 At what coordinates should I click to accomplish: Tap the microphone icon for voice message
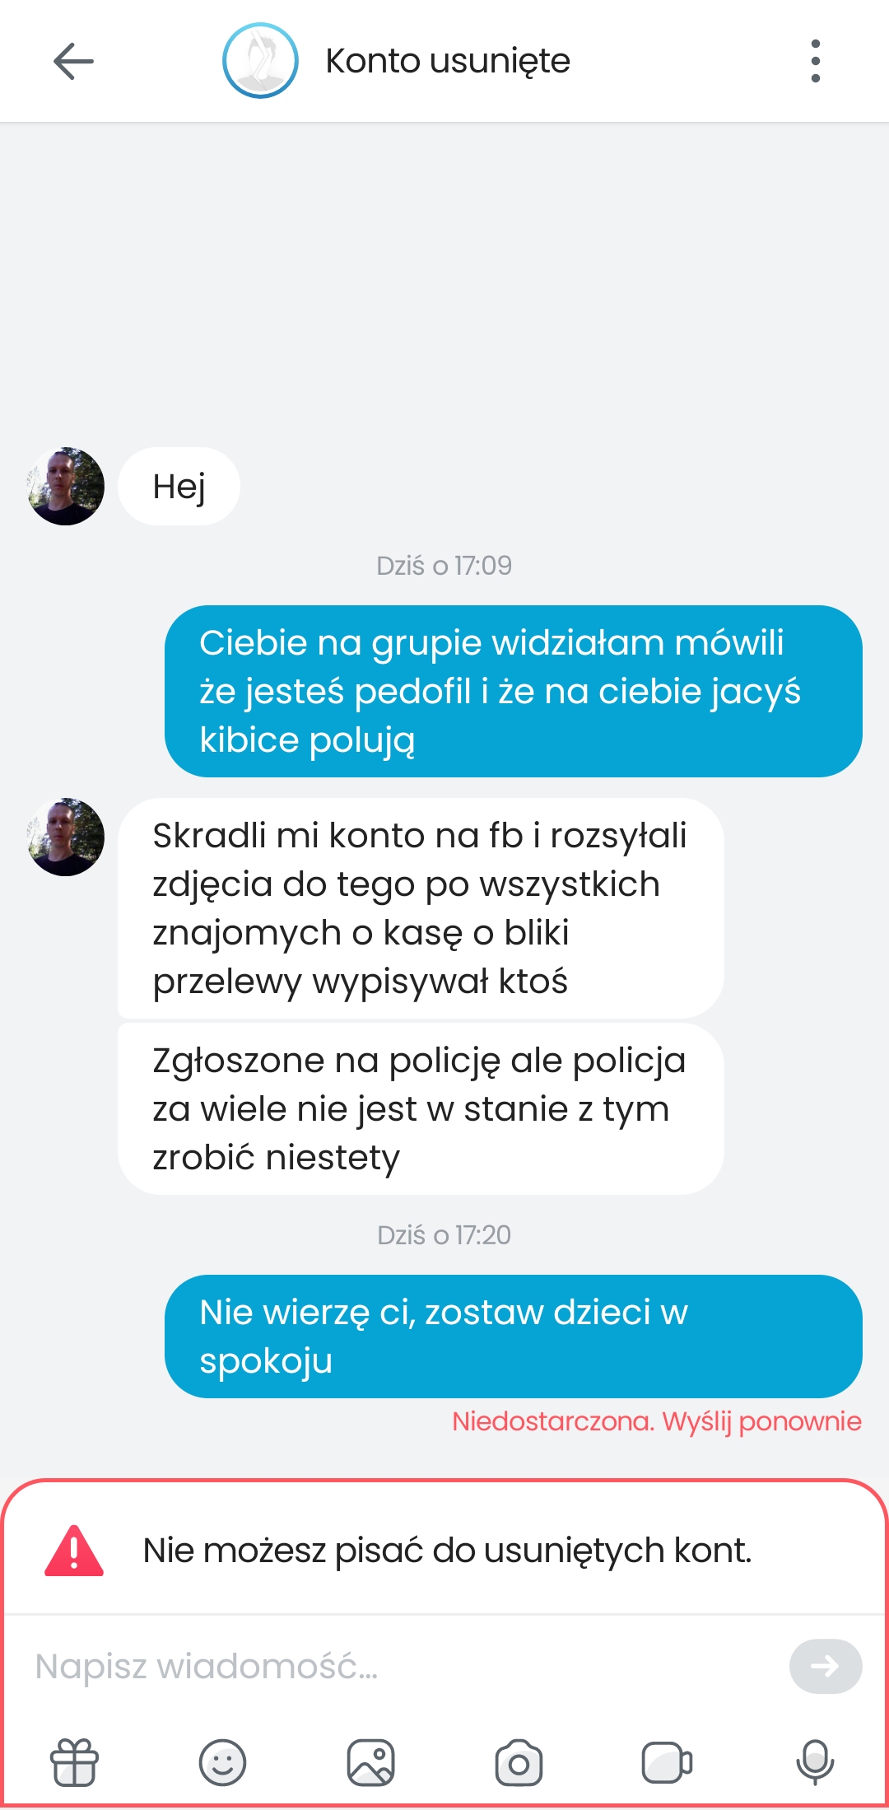coord(815,1762)
